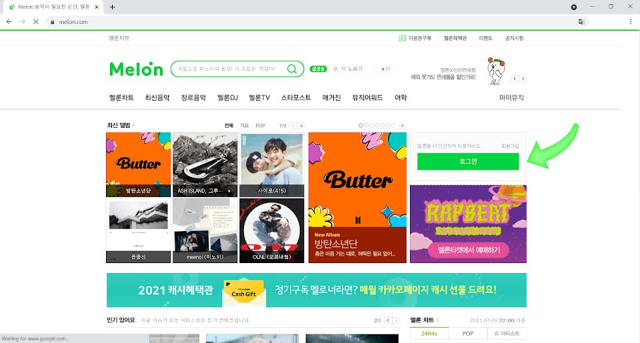Image resolution: width=640 pixels, height=343 pixels.
Task: Open the 마이뮤직 menu
Action: tap(511, 97)
